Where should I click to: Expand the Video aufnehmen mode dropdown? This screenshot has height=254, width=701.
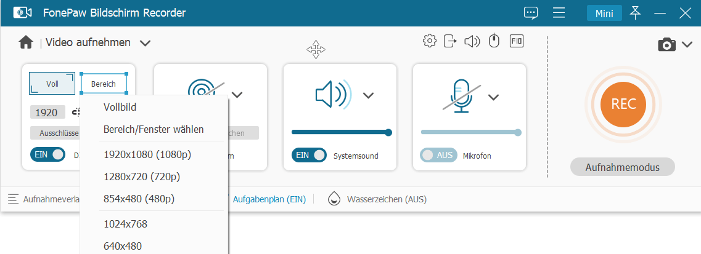[145, 43]
